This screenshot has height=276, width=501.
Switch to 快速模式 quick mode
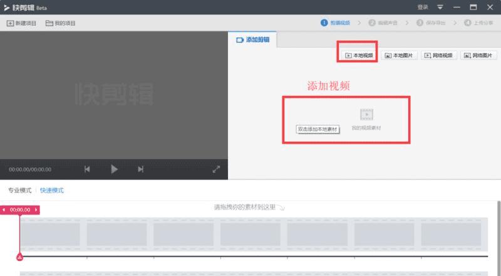(x=52, y=190)
